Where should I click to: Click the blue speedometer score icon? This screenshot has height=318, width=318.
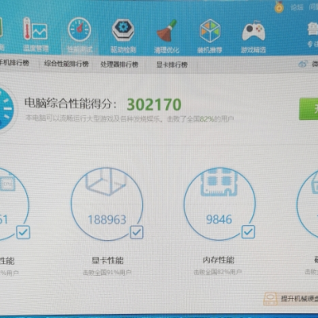[x=6, y=109]
